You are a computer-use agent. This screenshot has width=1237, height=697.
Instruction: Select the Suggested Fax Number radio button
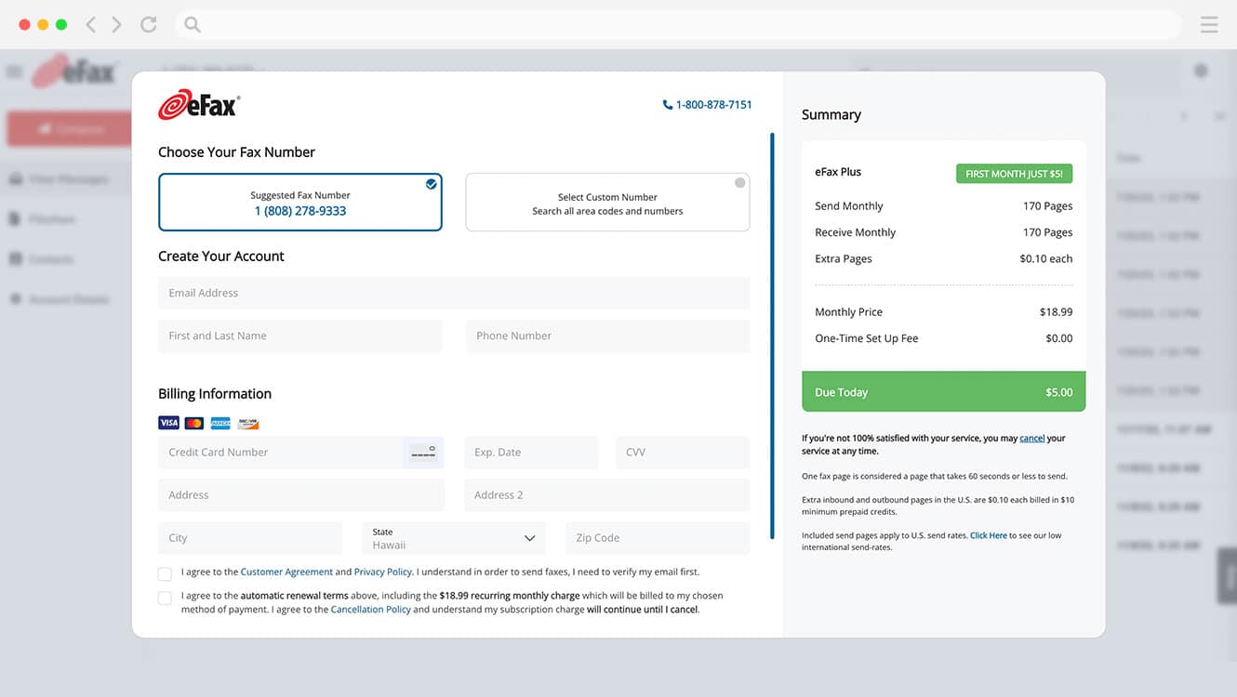431,184
